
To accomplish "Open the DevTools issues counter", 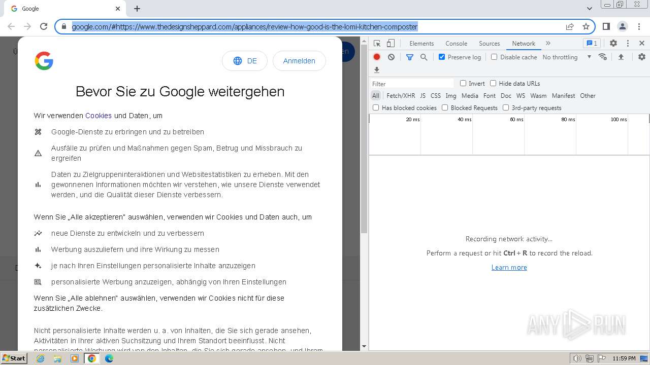I will [x=591, y=44].
